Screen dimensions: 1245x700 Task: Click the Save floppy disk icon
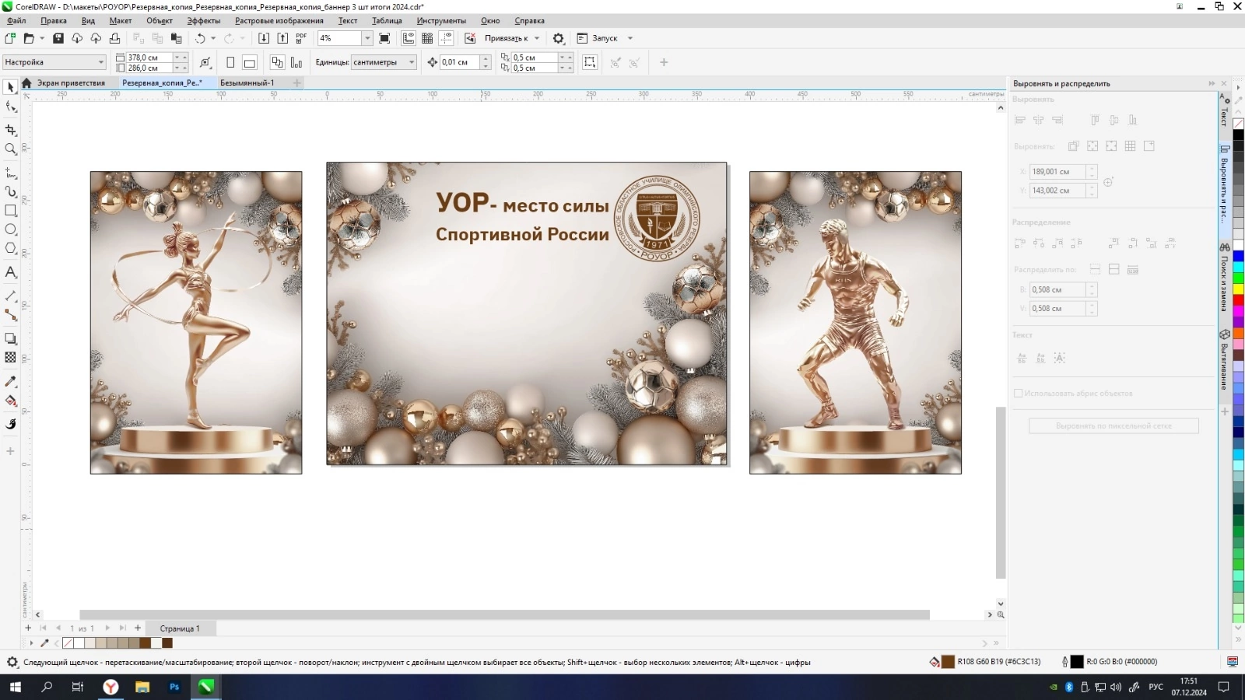pyautogui.click(x=58, y=38)
